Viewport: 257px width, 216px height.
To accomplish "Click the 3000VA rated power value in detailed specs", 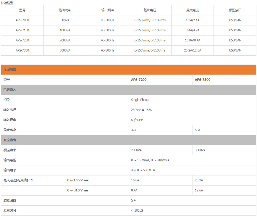I will (200, 150).
